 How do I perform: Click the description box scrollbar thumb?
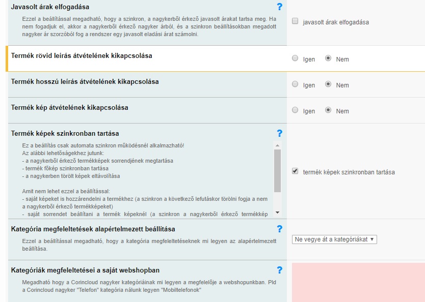click(277, 170)
